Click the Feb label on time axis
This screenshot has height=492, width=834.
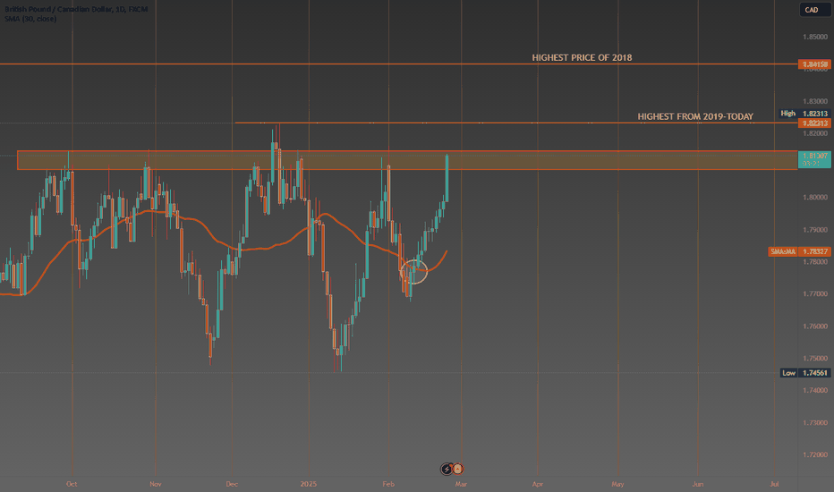[x=388, y=484]
